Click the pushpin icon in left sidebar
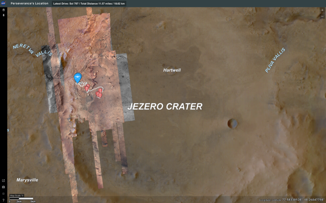 [x=4, y=15]
